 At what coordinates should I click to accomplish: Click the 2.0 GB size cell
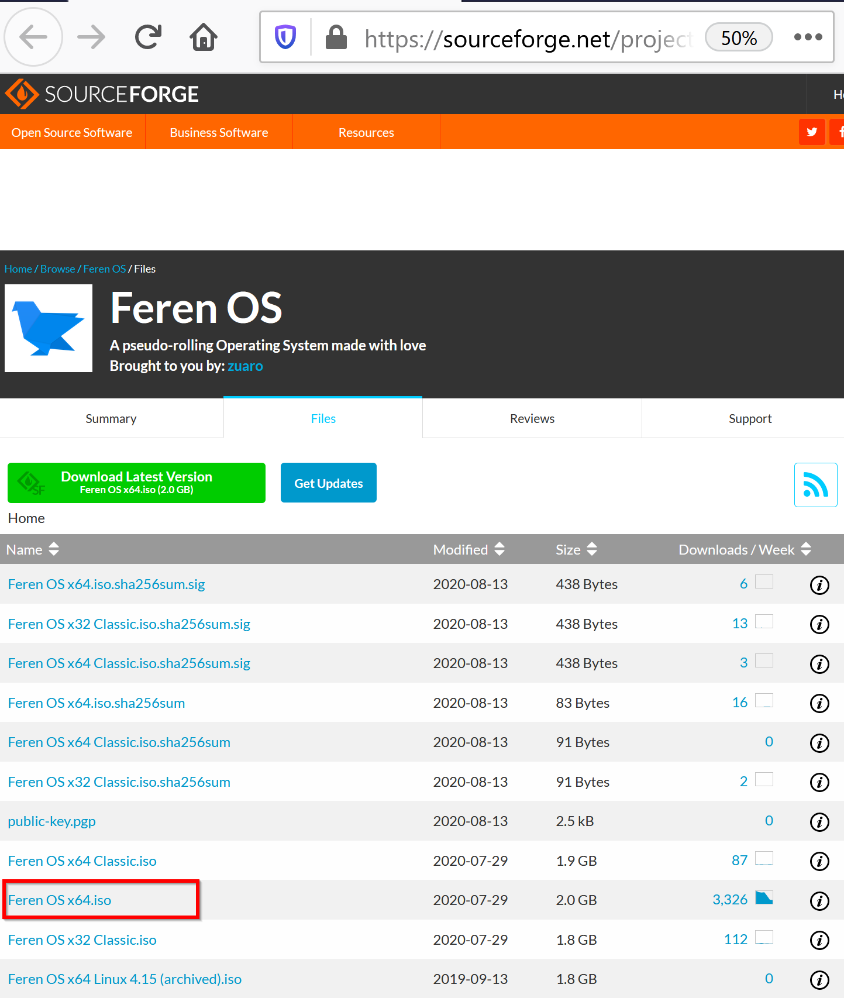pos(576,900)
